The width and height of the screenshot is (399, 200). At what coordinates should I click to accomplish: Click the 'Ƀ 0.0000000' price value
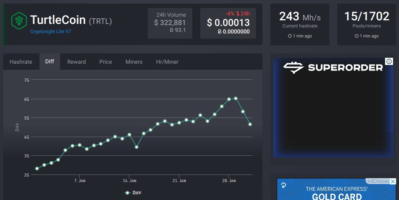click(234, 32)
